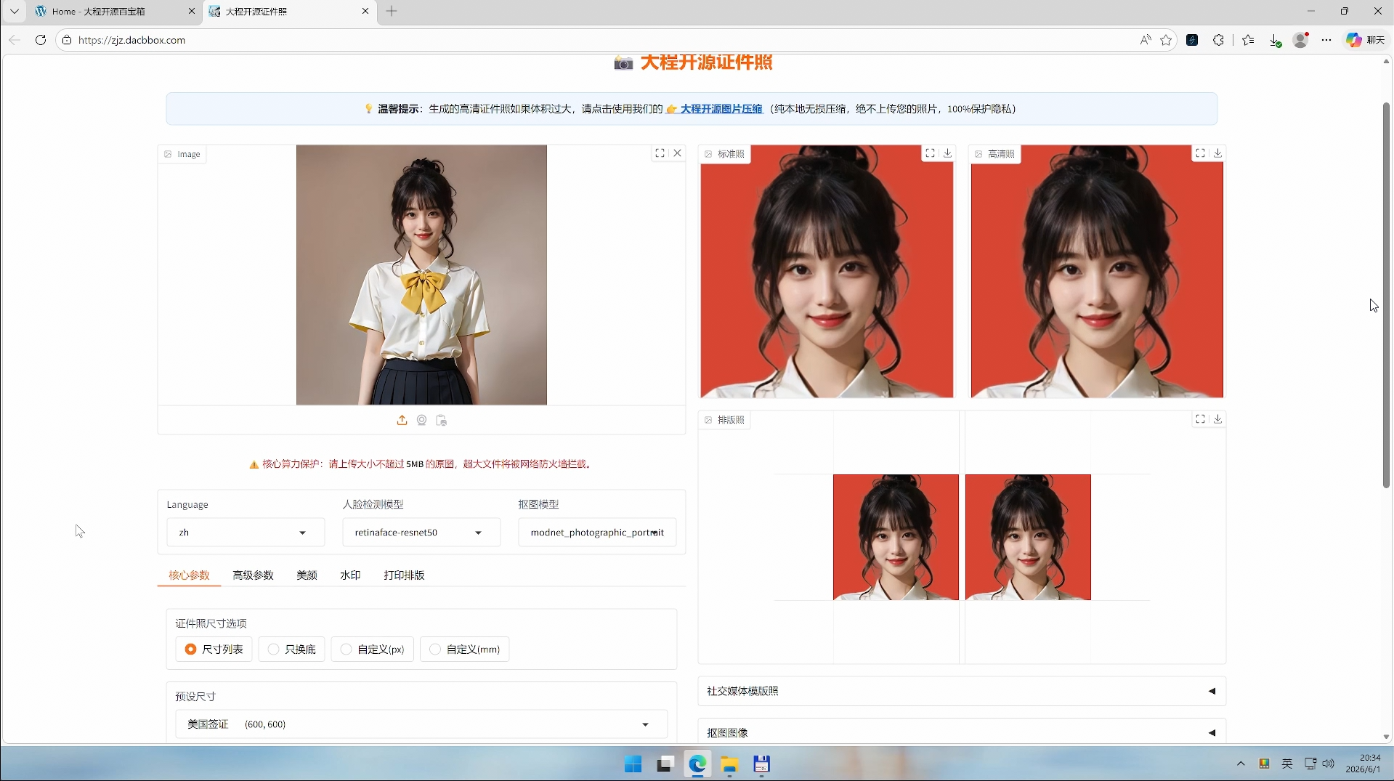Click Edge icon in the taskbar
The width and height of the screenshot is (1394, 781).
697,764
